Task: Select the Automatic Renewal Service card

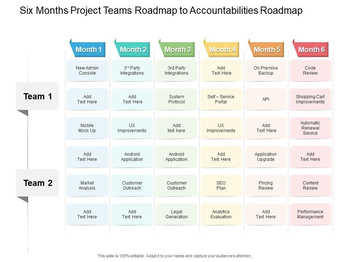Action: click(x=310, y=128)
